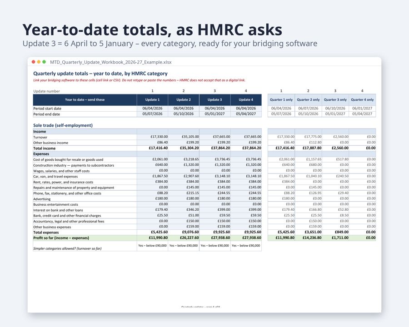
Task: Click 'Repairs and maintenance of property' label
Action: click(74, 188)
